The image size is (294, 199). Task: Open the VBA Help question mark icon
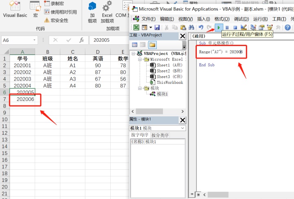pyautogui.click(x=287, y=28)
